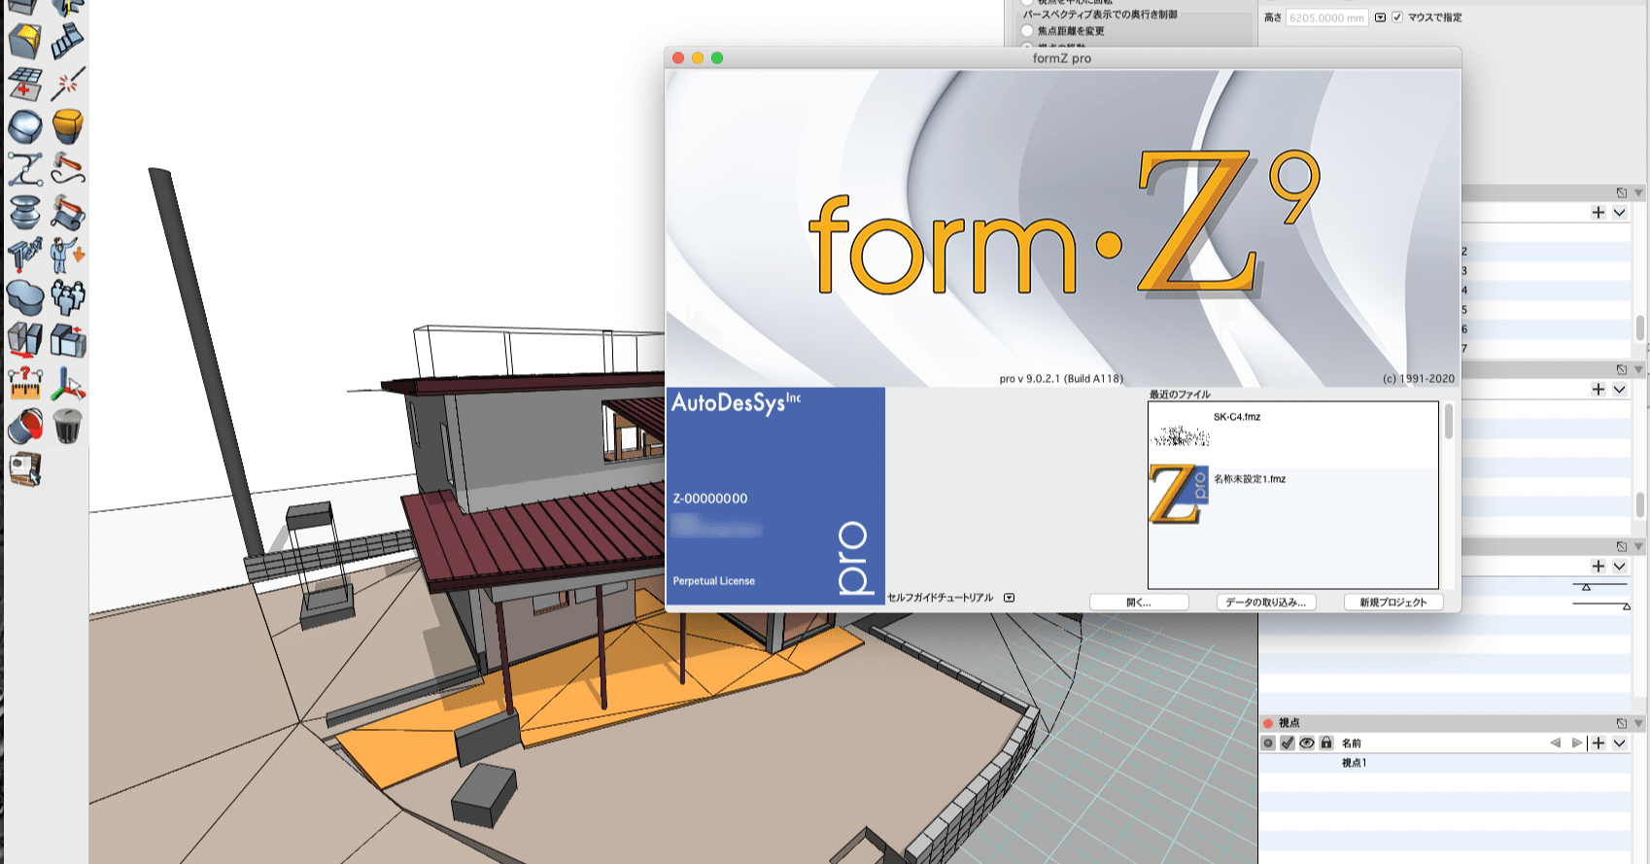Click the pro v 9.0.2.1 (Build A118) text

(x=1061, y=379)
